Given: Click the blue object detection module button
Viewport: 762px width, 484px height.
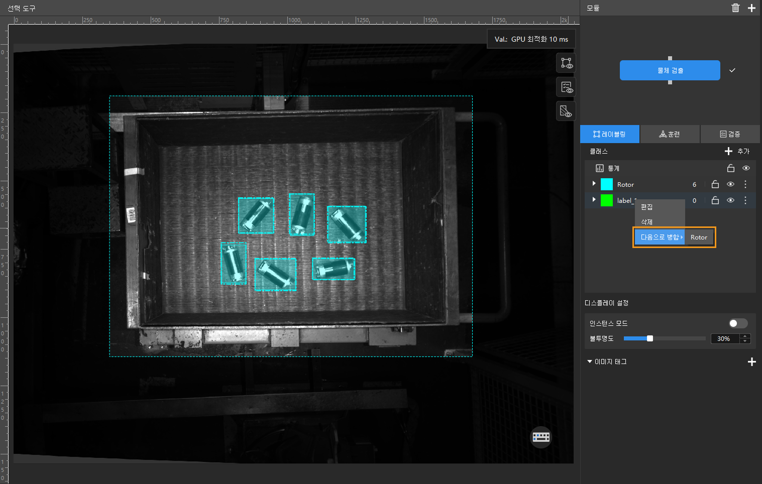Looking at the screenshot, I should [670, 70].
